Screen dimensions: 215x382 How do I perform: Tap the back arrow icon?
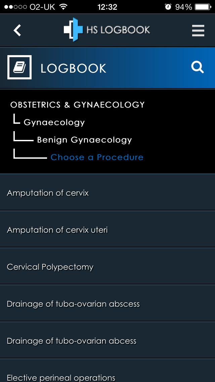[17, 30]
